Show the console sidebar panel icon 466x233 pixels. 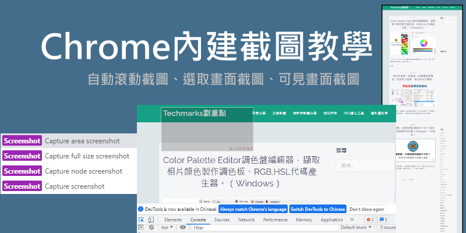coord(141,227)
